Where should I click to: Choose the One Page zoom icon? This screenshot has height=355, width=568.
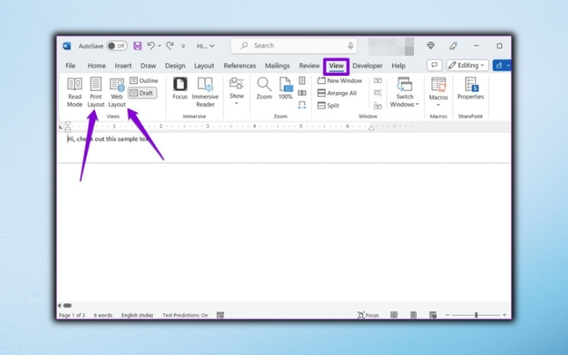pyautogui.click(x=302, y=80)
